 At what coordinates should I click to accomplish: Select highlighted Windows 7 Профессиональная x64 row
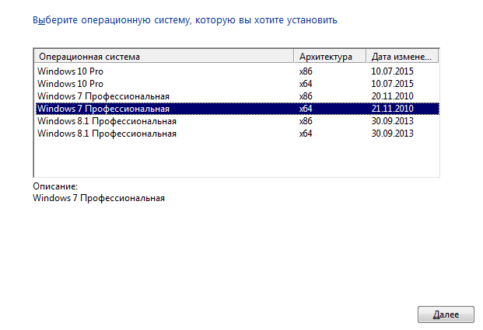click(x=237, y=109)
